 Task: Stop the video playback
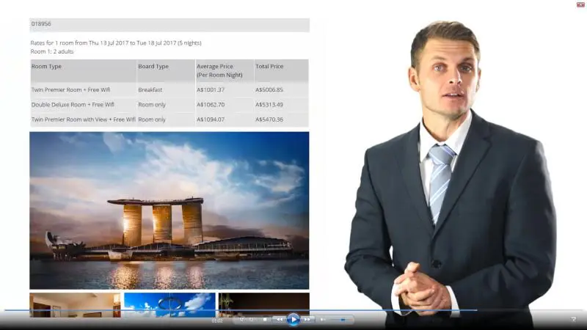pyautogui.click(x=265, y=320)
